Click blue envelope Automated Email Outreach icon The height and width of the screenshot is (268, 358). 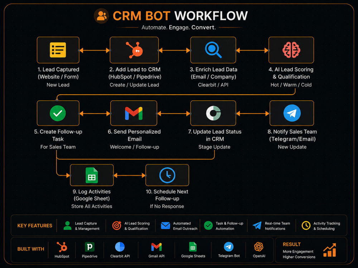(x=165, y=225)
